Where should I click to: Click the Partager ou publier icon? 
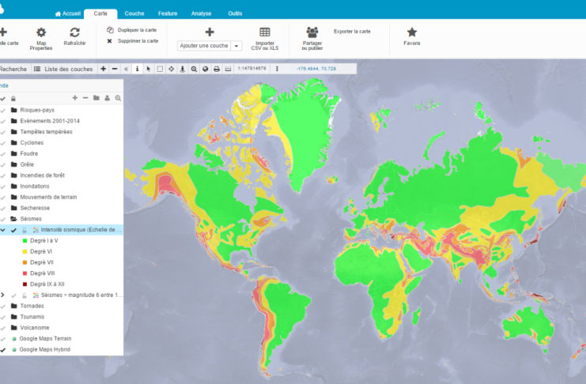(312, 32)
